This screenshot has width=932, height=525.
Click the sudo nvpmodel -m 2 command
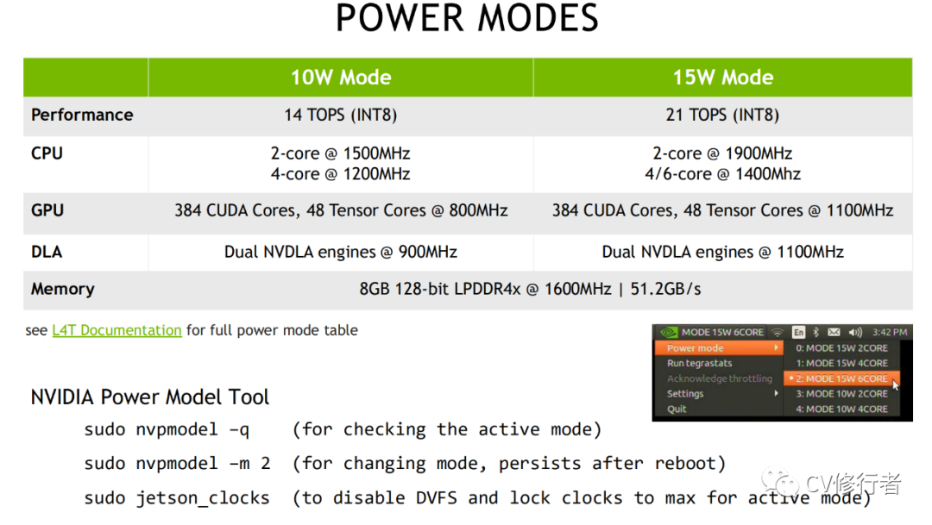click(x=177, y=463)
